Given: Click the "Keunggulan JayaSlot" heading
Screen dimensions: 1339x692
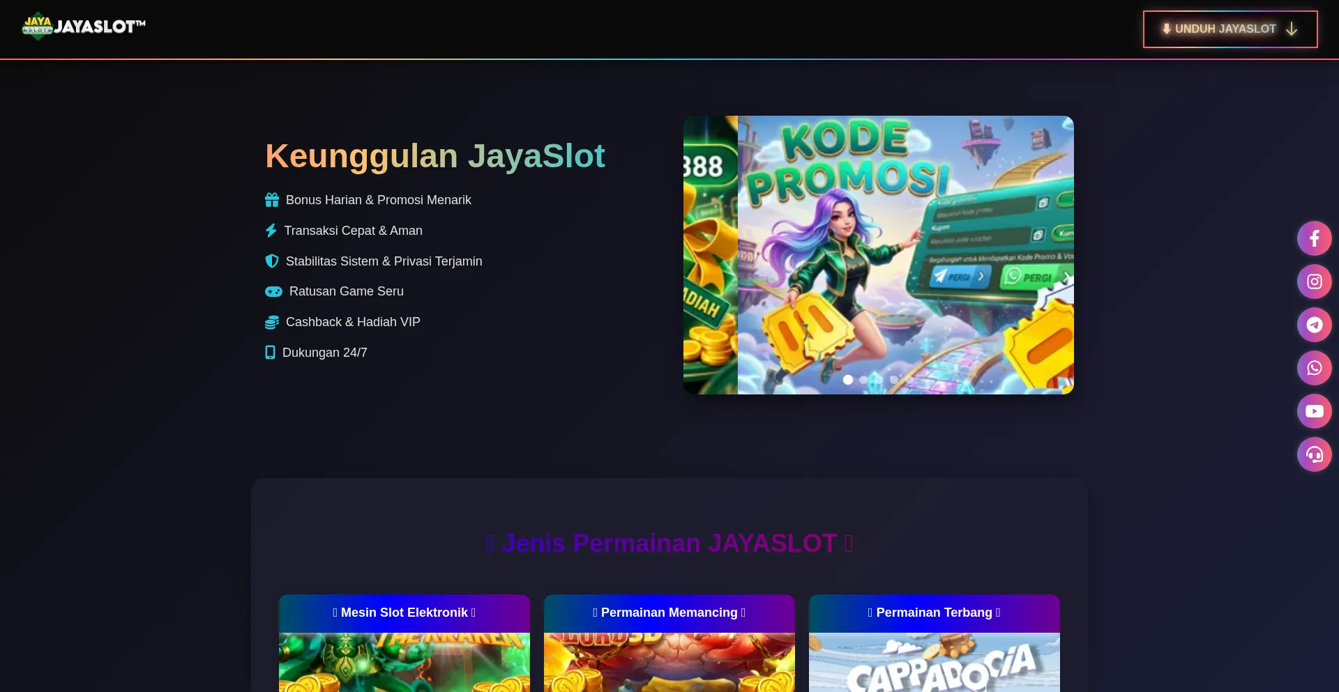Looking at the screenshot, I should (x=435, y=156).
